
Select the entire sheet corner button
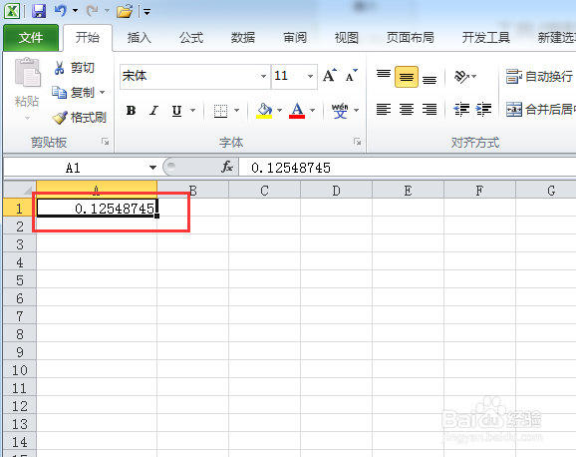20,190
